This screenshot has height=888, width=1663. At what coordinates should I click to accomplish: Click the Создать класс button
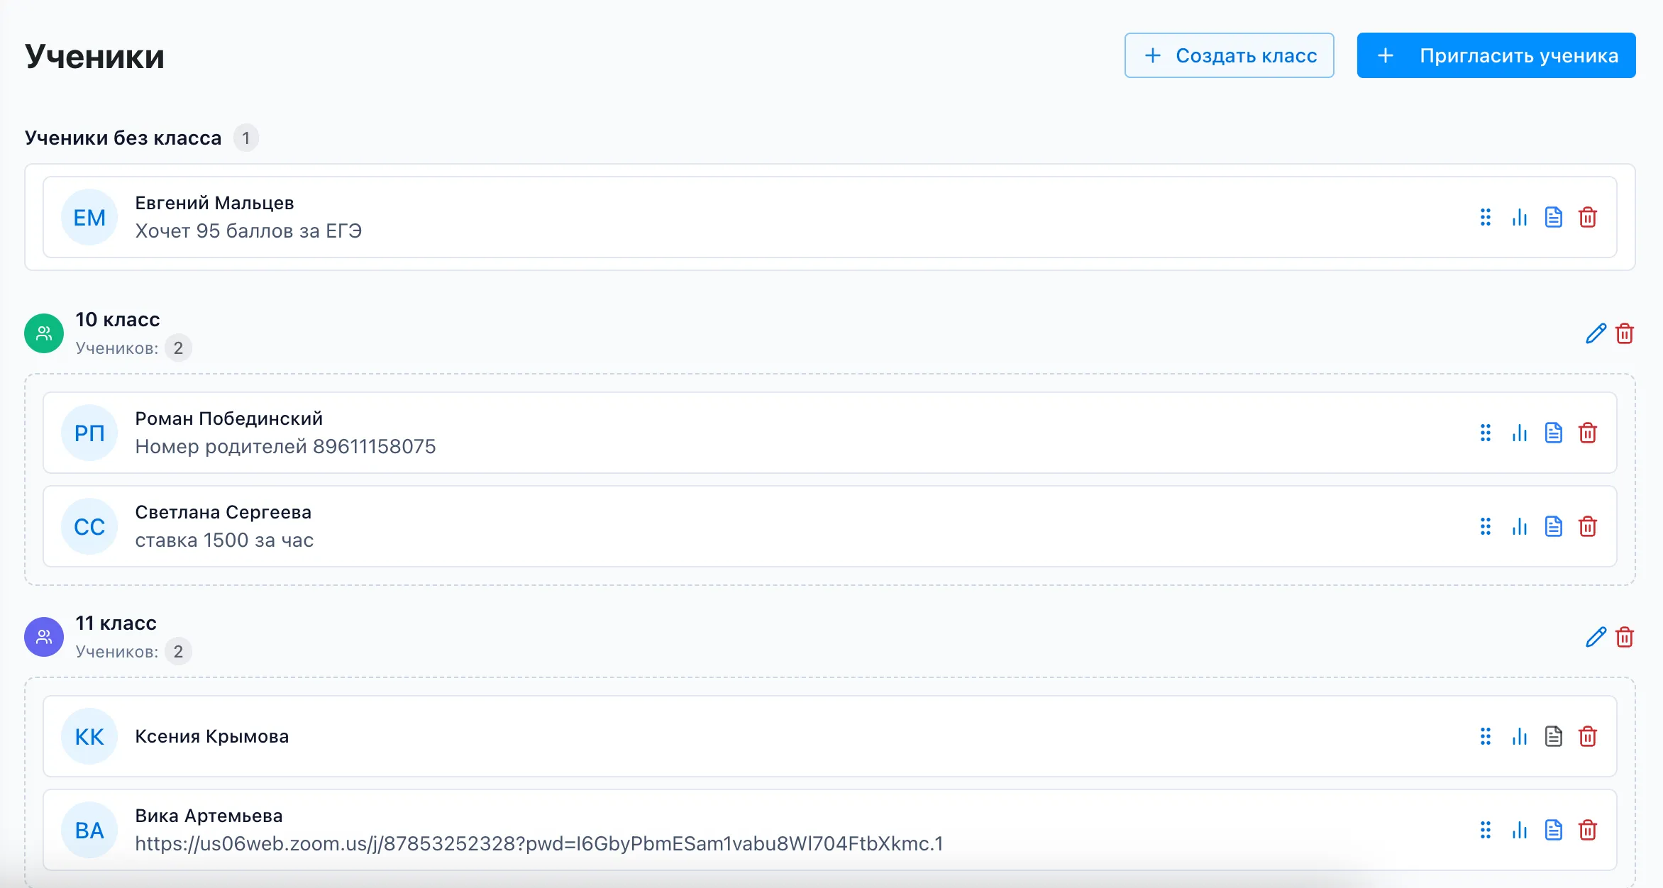pyautogui.click(x=1229, y=55)
